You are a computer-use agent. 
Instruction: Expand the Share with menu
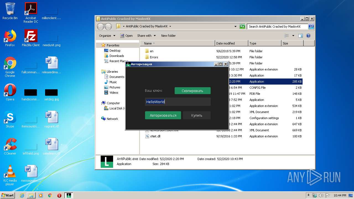coord(146,36)
